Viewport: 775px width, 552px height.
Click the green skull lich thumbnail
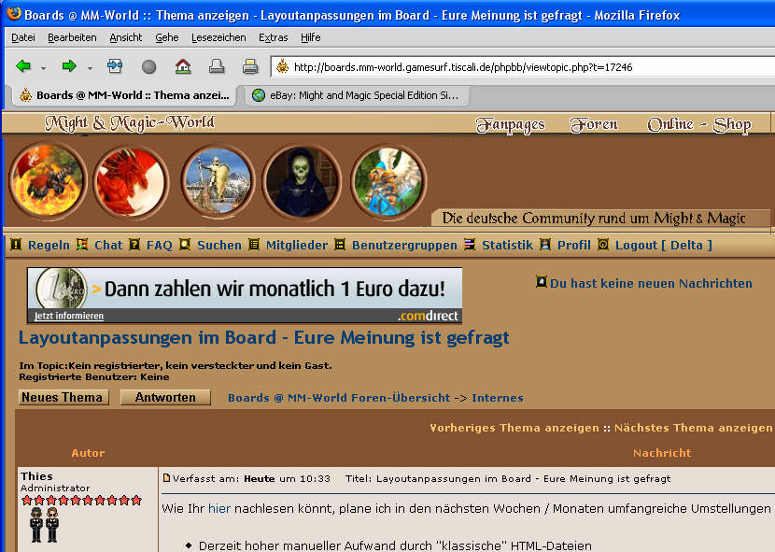pos(302,181)
